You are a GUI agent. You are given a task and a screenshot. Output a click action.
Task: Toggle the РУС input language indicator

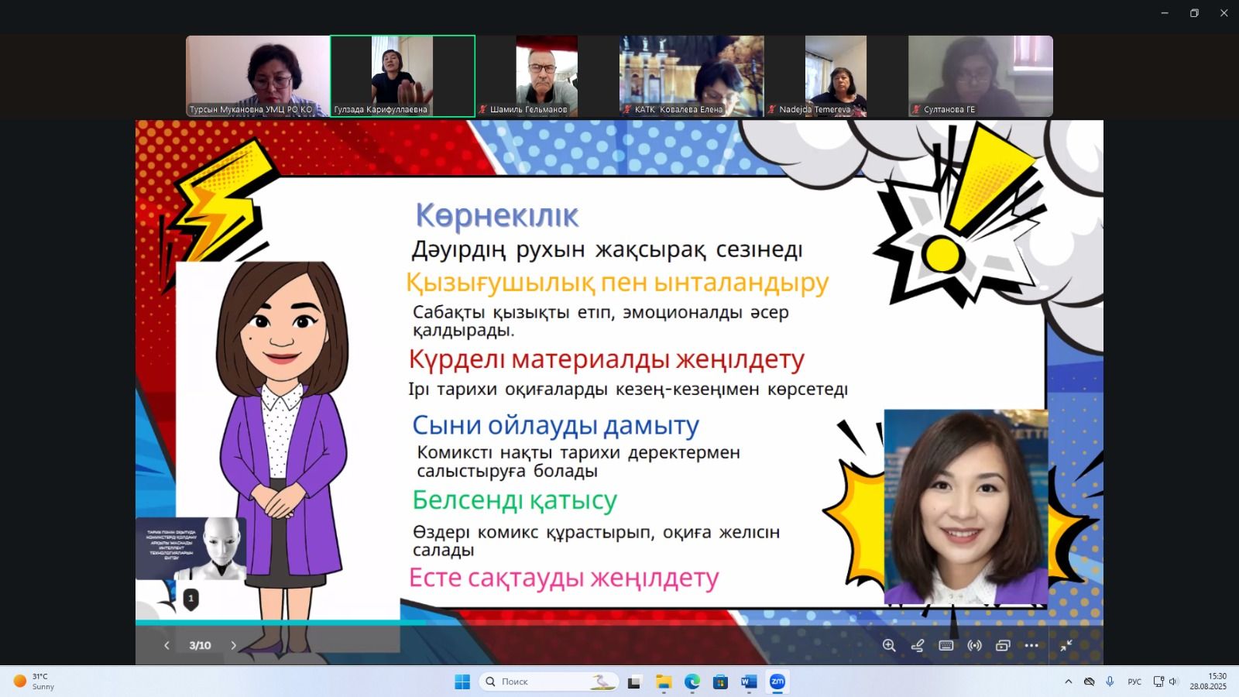coord(1134,682)
